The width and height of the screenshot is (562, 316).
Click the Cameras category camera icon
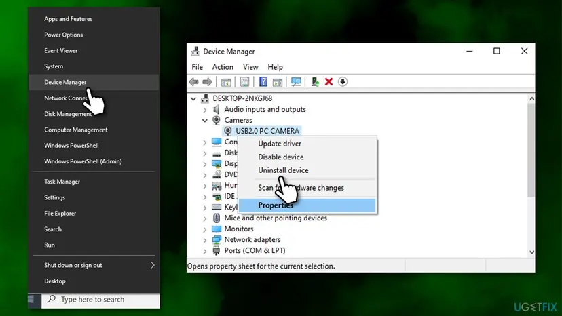click(217, 120)
